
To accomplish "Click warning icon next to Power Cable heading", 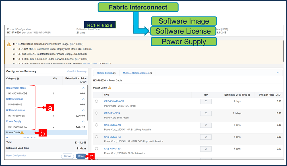I will click(110, 88).
